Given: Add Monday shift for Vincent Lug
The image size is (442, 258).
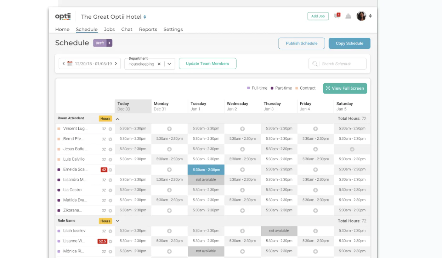Looking at the screenshot, I should point(169,129).
